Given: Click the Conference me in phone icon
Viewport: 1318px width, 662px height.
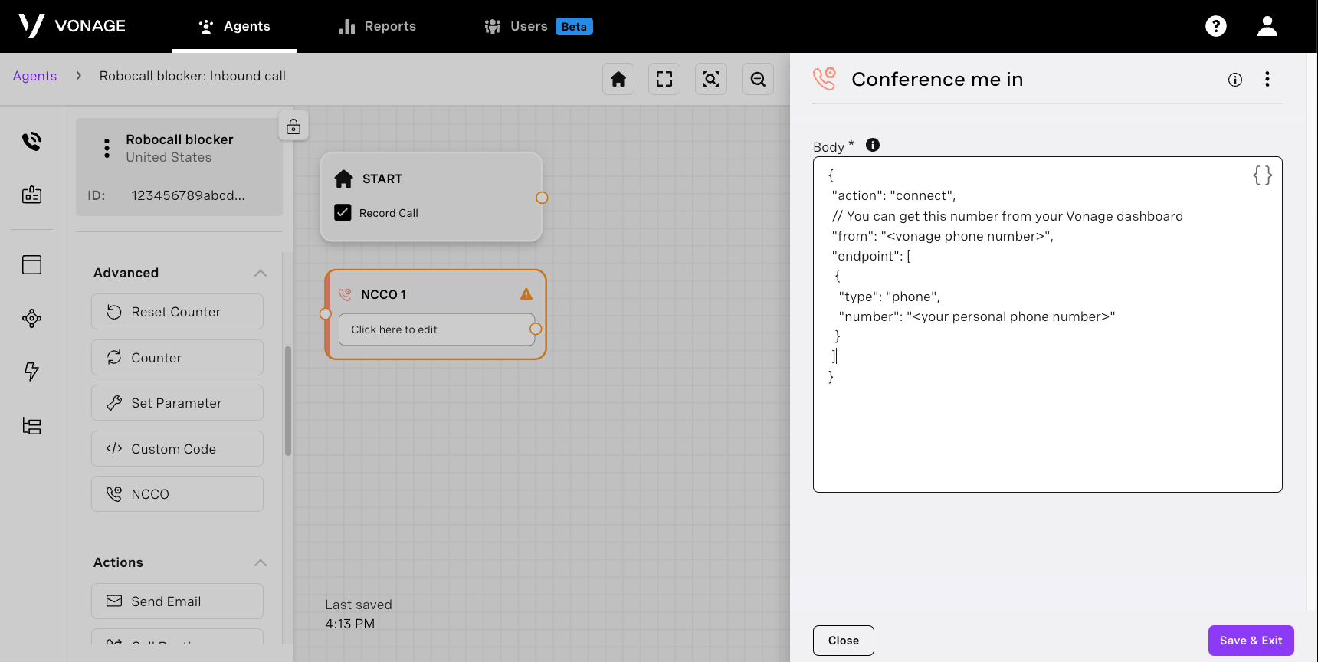Looking at the screenshot, I should point(825,79).
